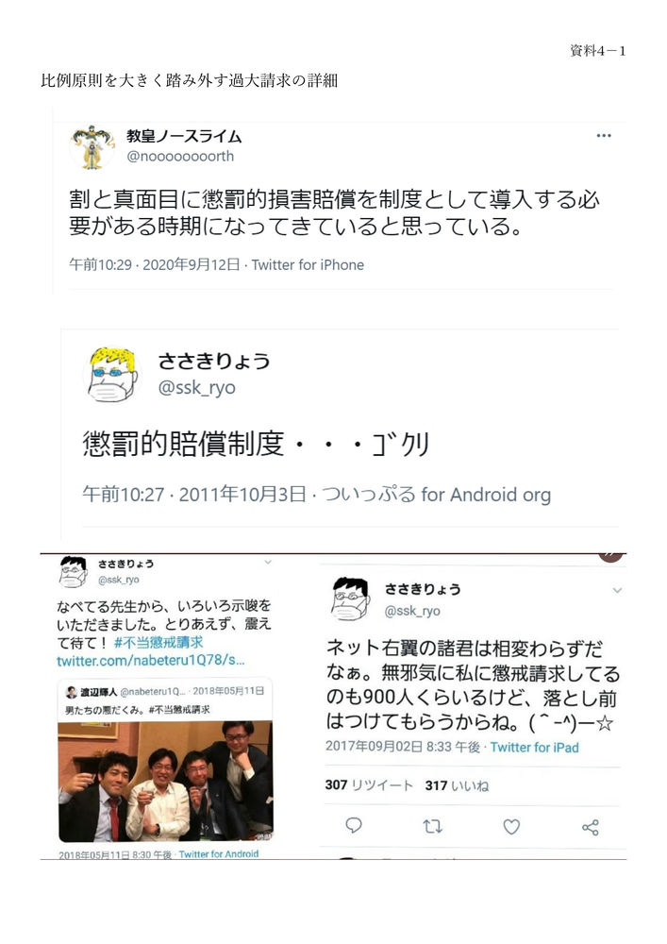
Task: View the 307 リツイート count
Action: tap(369, 785)
